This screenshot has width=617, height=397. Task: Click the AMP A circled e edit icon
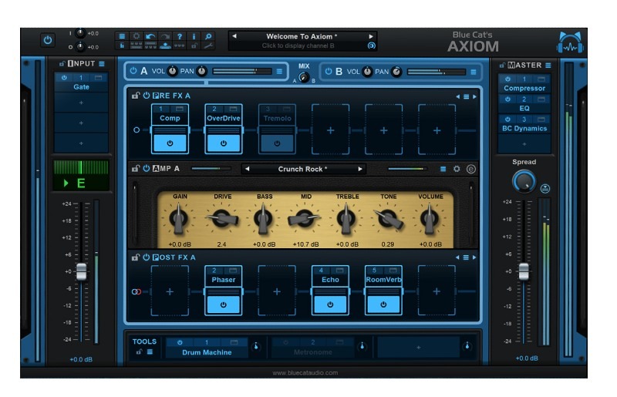click(471, 169)
